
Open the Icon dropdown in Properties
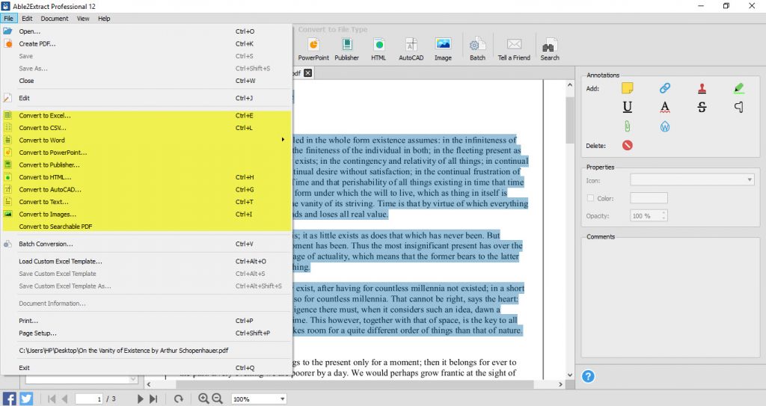[692, 179]
